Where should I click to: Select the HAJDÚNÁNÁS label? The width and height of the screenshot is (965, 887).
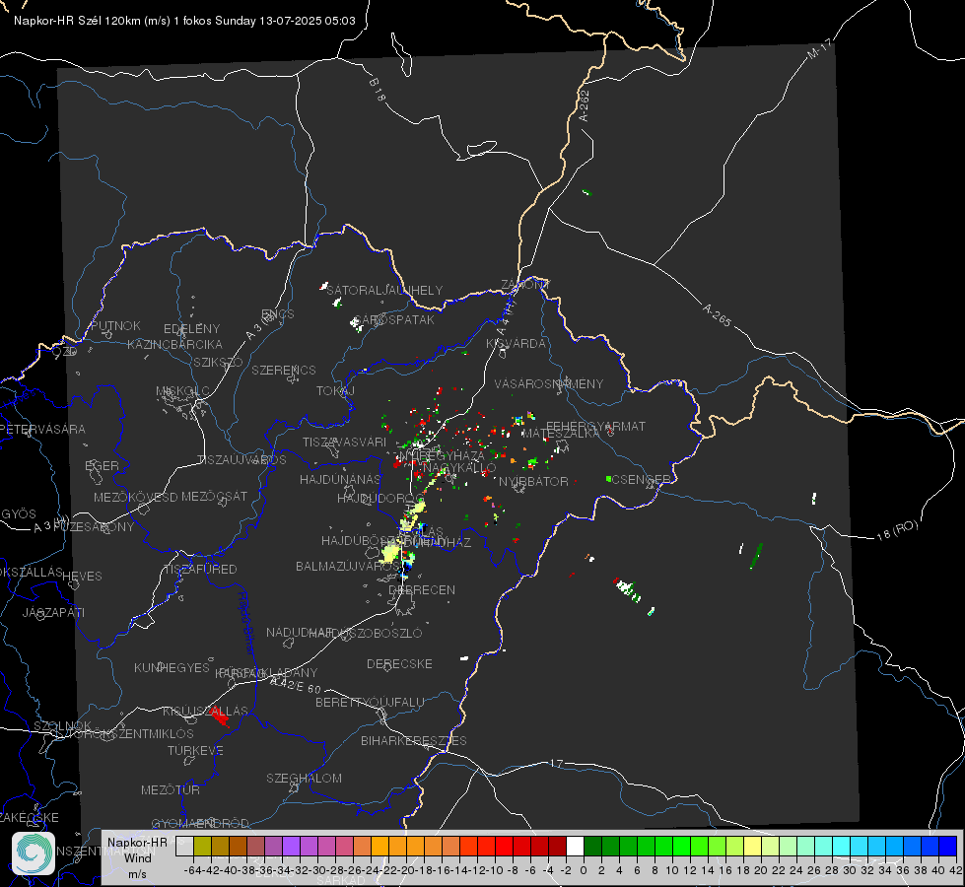point(340,479)
